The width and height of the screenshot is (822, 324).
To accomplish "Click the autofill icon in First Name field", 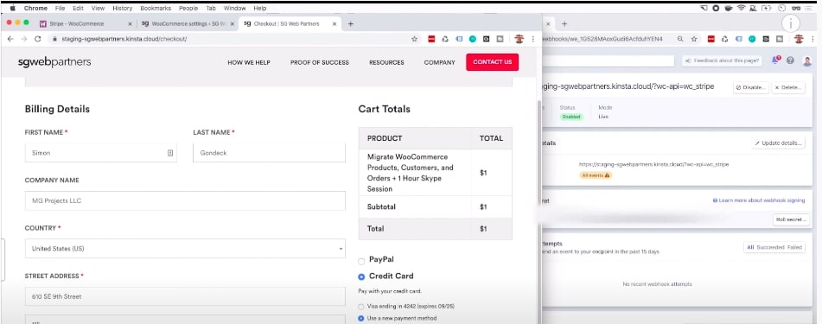I will (x=170, y=153).
